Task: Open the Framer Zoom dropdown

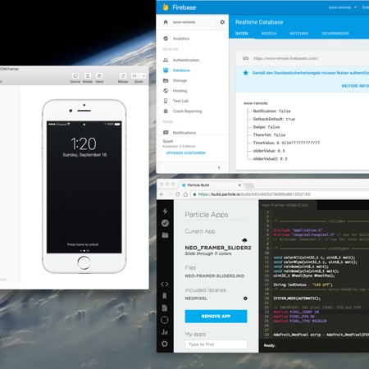Action: pyautogui.click(x=139, y=75)
